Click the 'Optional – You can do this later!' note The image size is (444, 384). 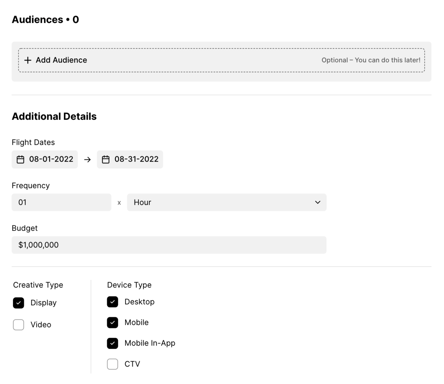pos(371,60)
